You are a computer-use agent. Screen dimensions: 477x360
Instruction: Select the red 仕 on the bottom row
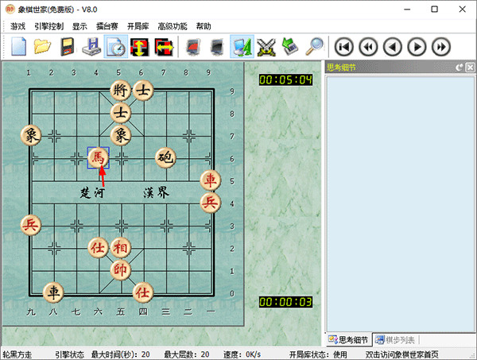143,292
